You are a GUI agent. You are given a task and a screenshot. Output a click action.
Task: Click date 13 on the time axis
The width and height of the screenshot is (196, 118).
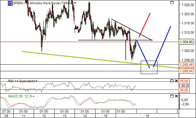click(65, 116)
